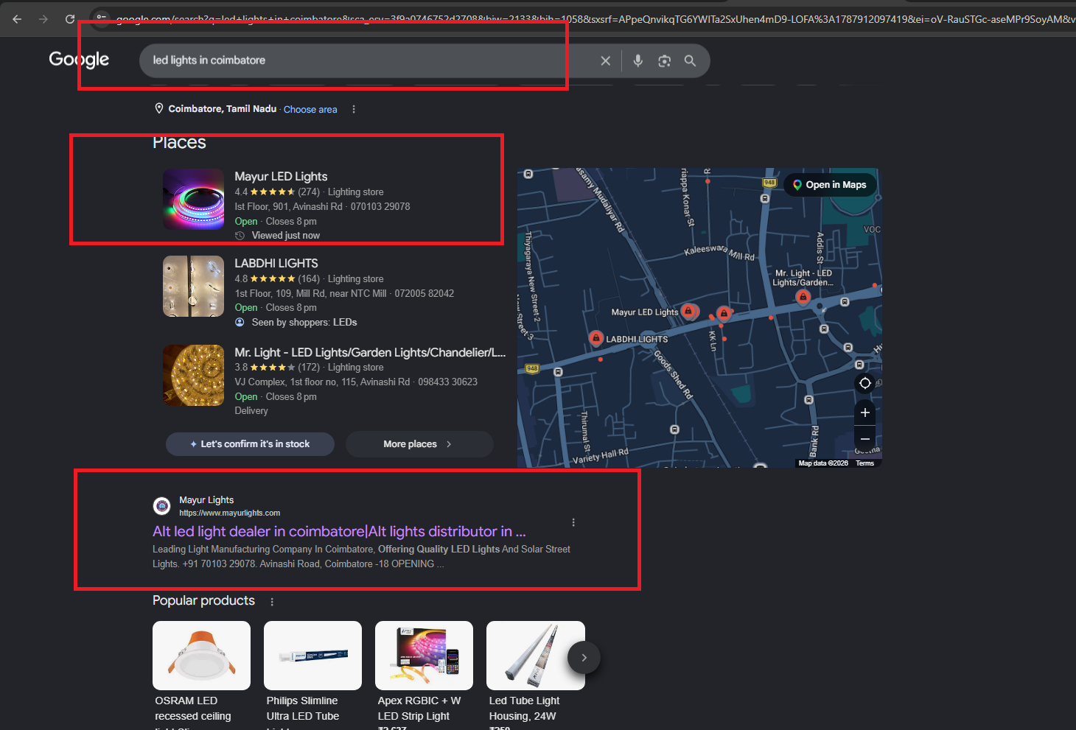This screenshot has height=730, width=1076.
Task: Click the Let's confirm it's in stock button
Action: 250,443
